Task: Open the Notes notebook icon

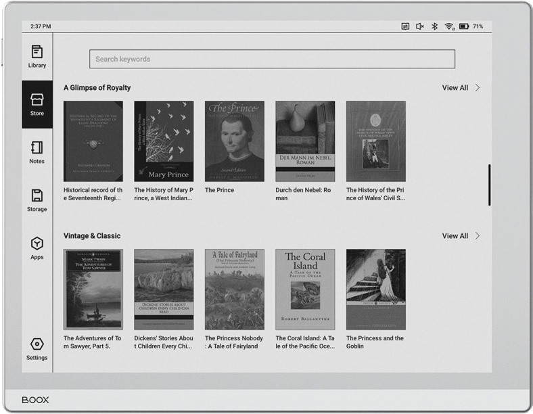Action: [x=37, y=148]
